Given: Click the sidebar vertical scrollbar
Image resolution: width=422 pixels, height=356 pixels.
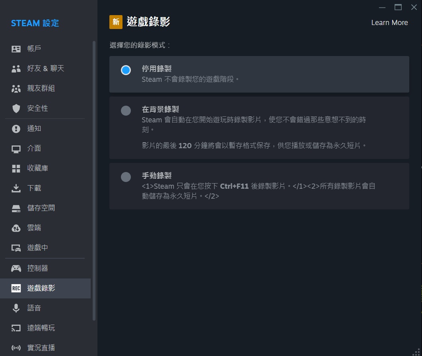Looking at the screenshot, I should (94, 179).
